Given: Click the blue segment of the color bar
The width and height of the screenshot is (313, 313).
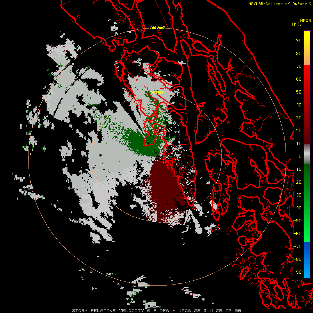Looking at the screenshot, I should 307,260.
